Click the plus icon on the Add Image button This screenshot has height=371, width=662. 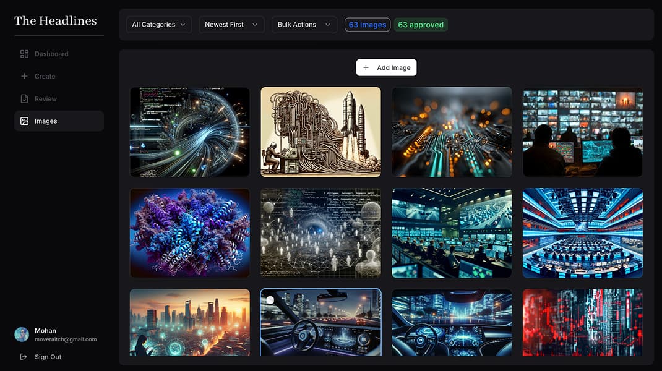pos(366,67)
